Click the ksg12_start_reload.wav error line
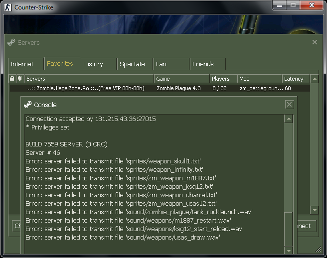Viewport: 327px width, 258px height. point(135,229)
